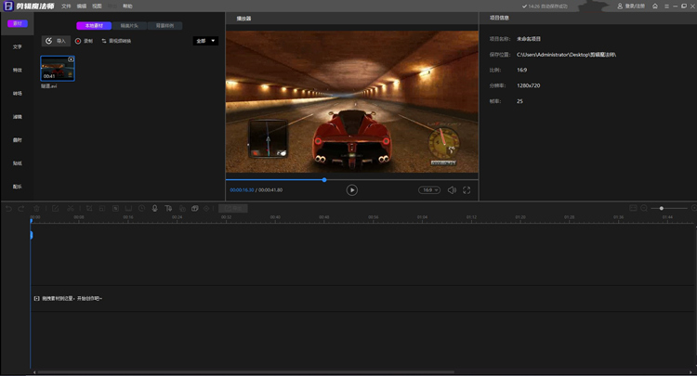Screen dimensions: 697x376
Task: Select the racing video thumbnail 00:41
Action: 58,69
